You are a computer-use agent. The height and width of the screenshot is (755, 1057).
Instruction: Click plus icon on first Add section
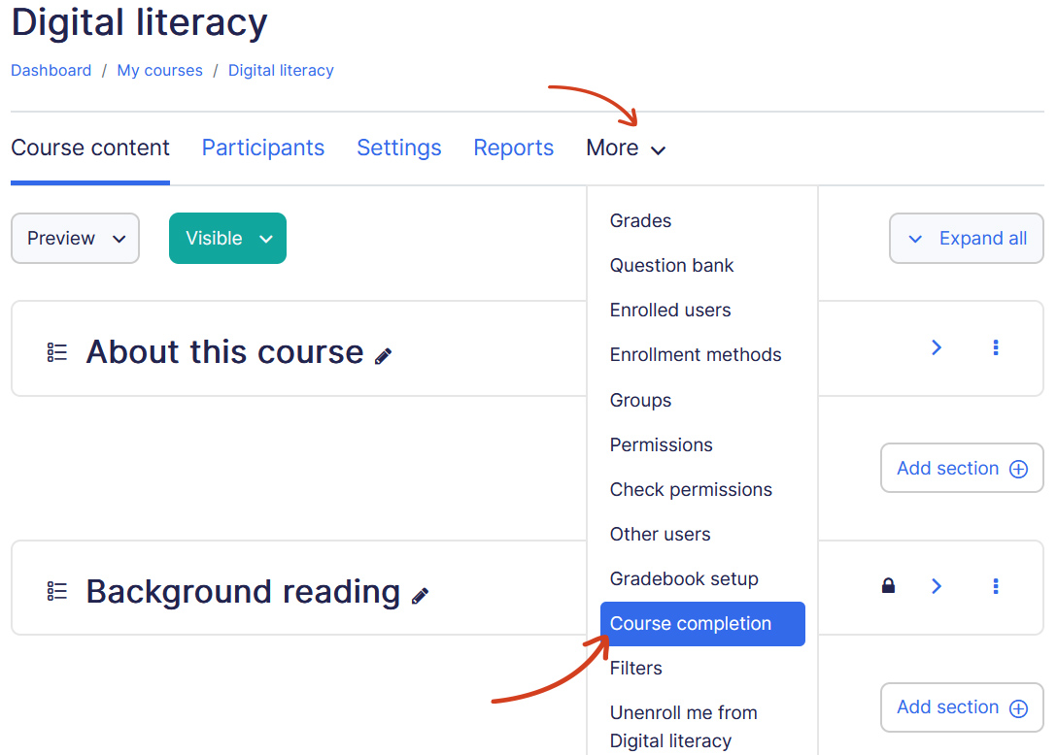(x=1018, y=469)
